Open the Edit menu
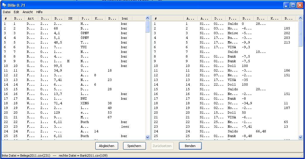Screen dimensions: 305x159 pyautogui.click(x=16, y=12)
